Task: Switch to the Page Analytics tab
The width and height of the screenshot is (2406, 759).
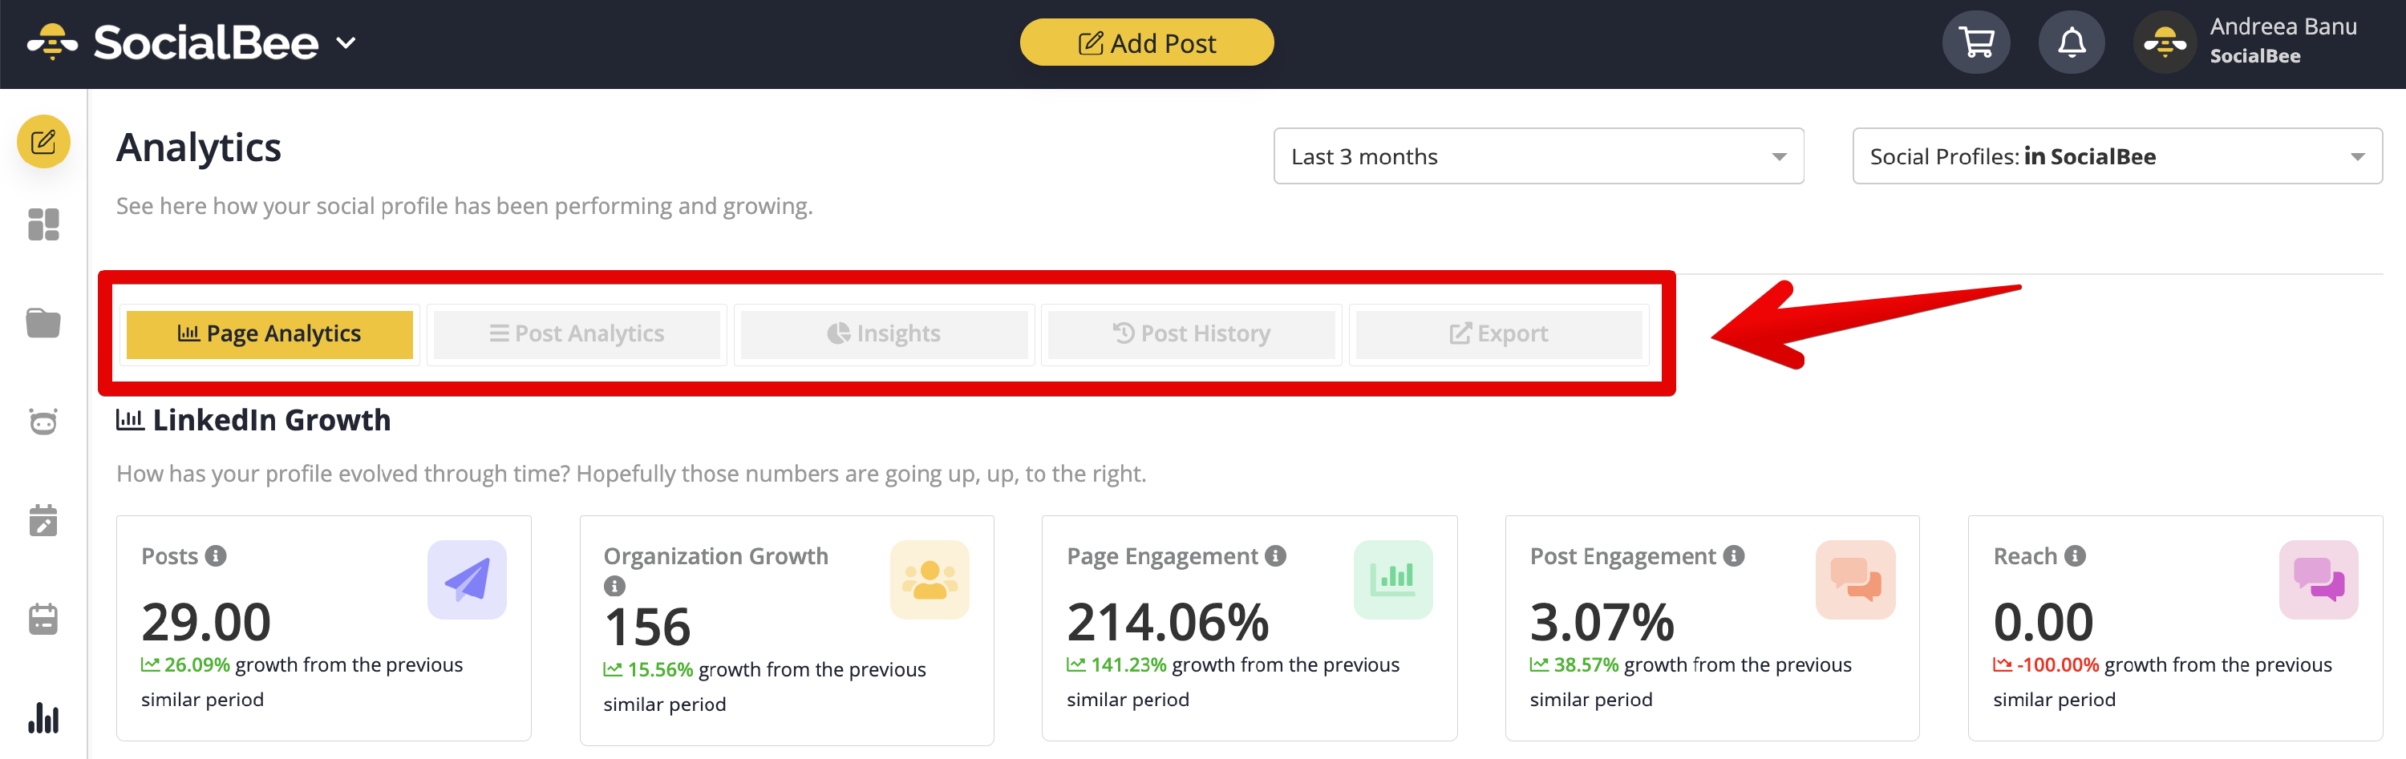Action: click(269, 334)
